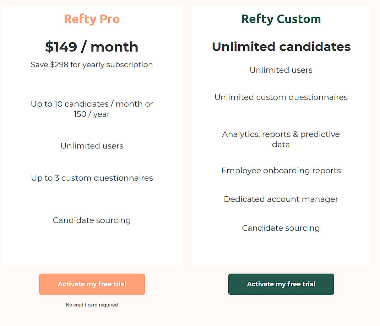The height and width of the screenshot is (326, 380).
Task: Select Up to 3 custom questionnaires feature
Action: coord(92,178)
